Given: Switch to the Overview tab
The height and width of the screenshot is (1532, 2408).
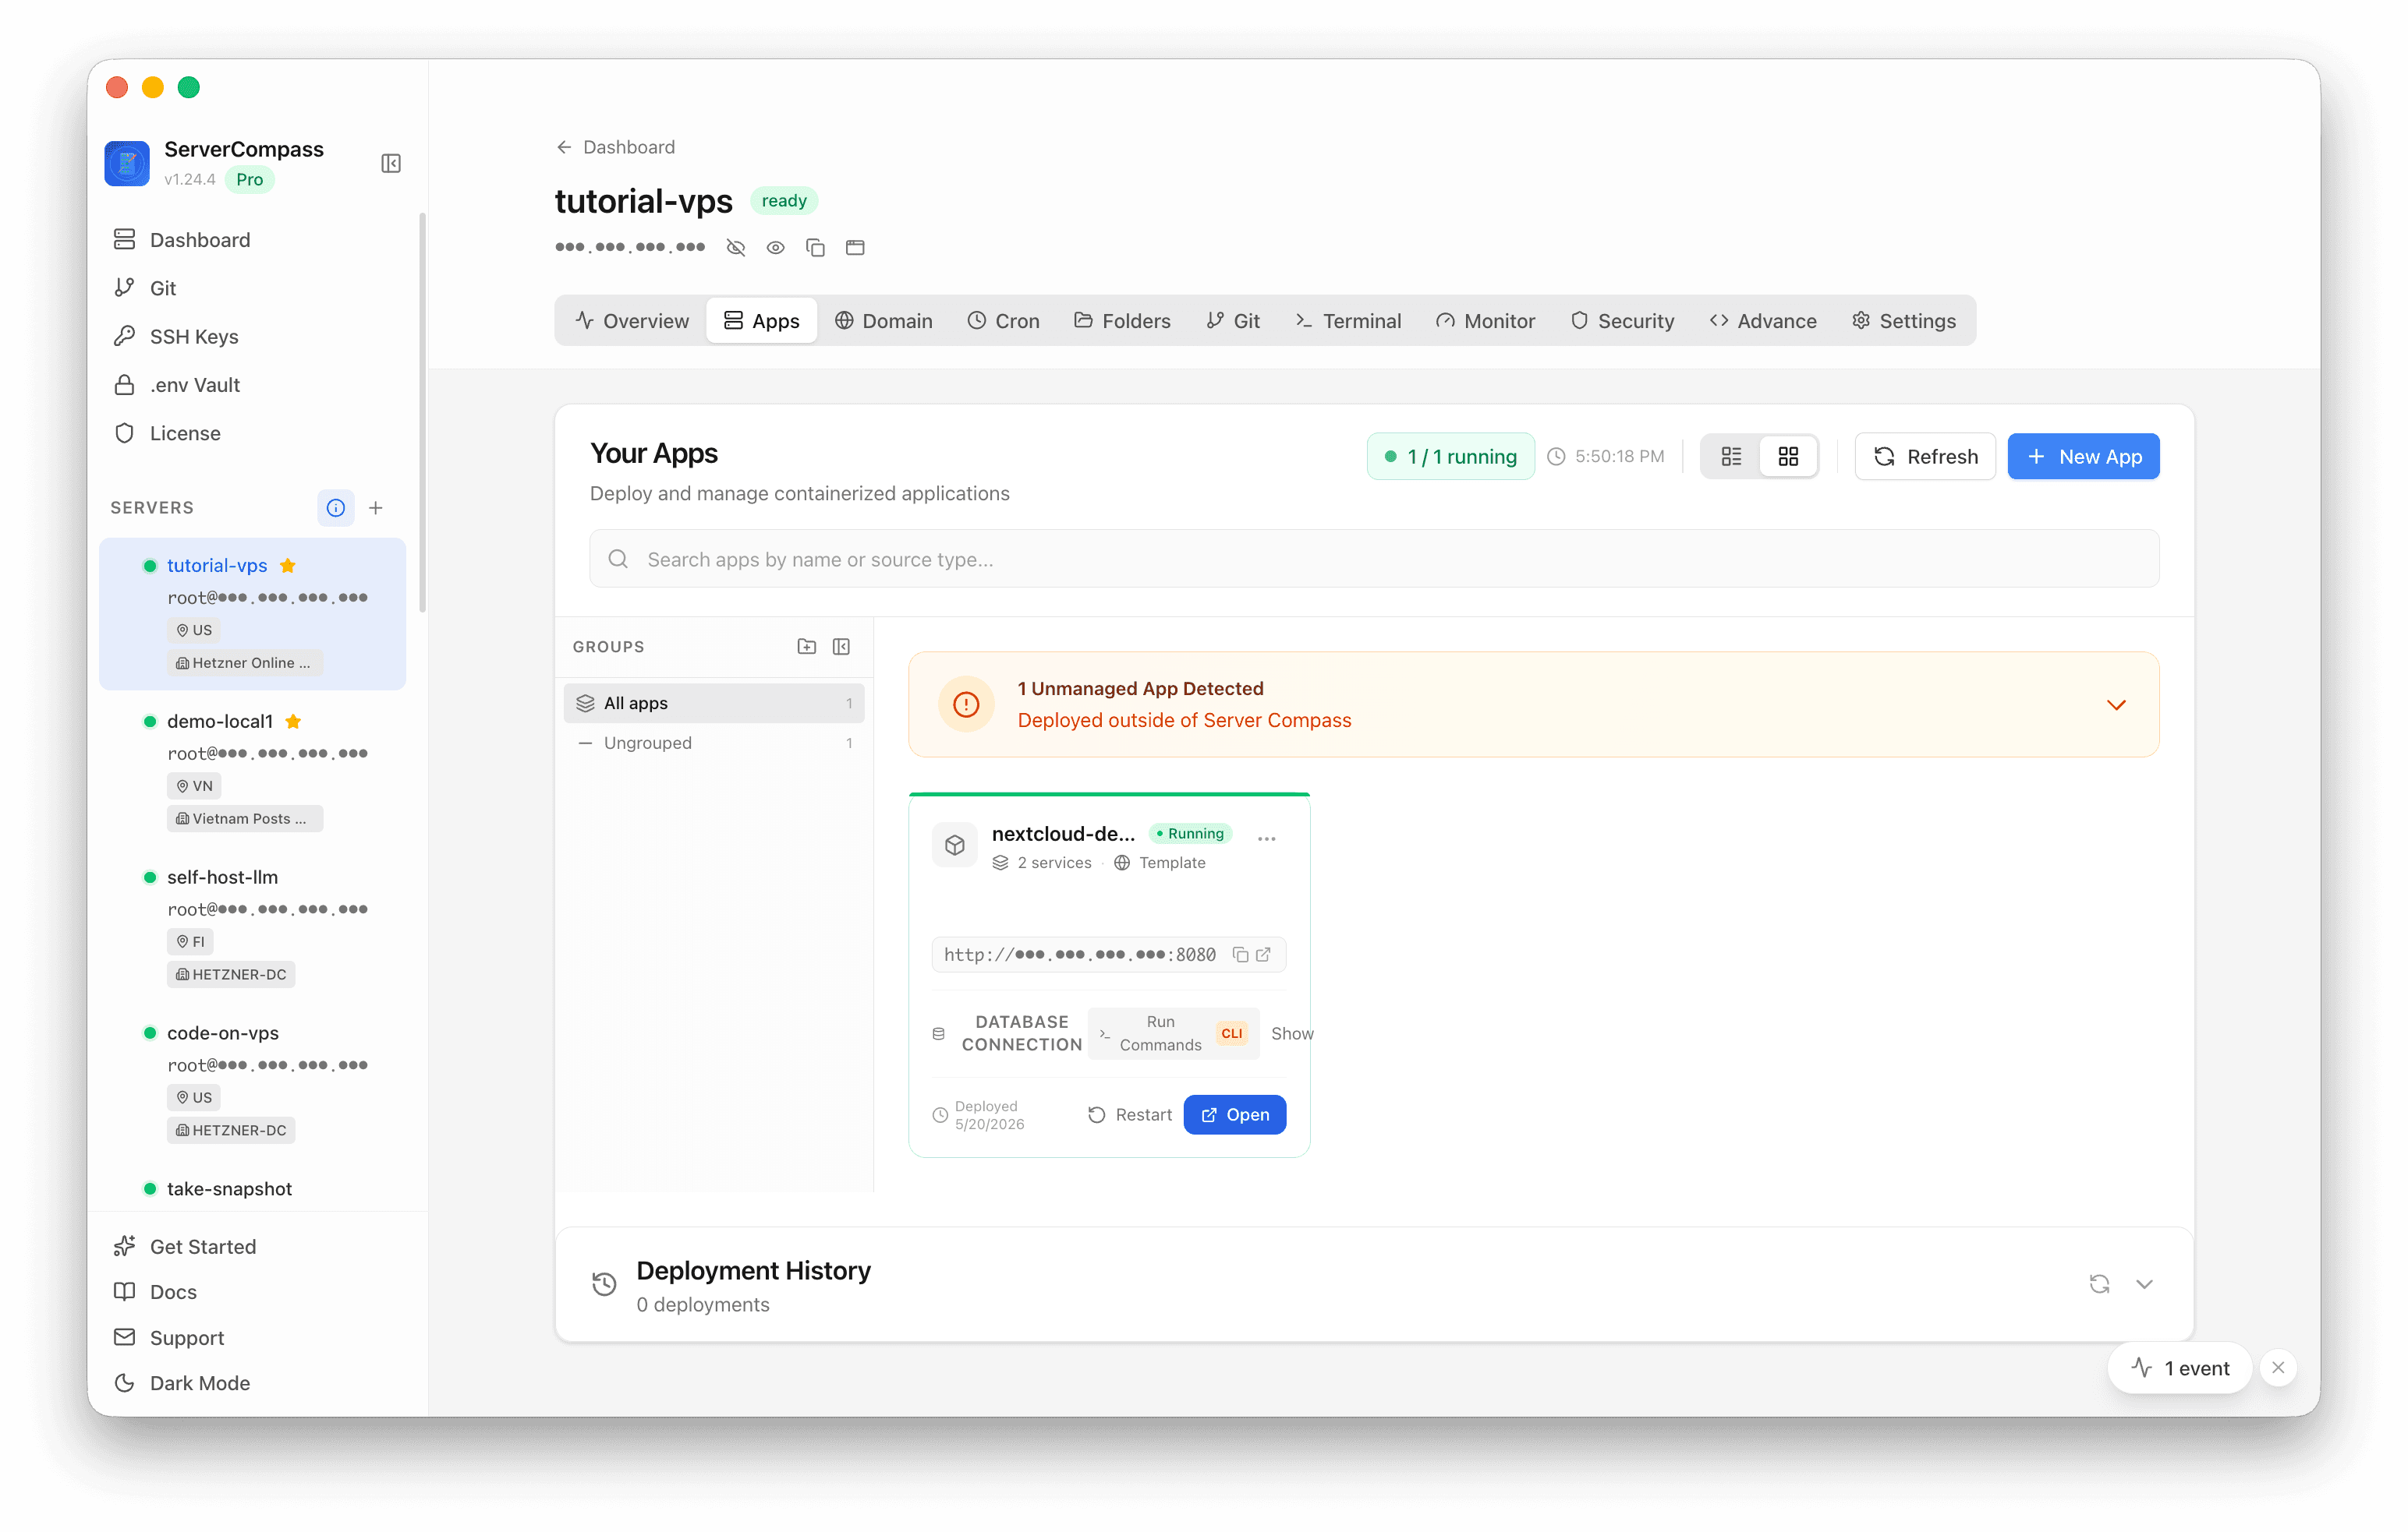Looking at the screenshot, I should coord(632,321).
